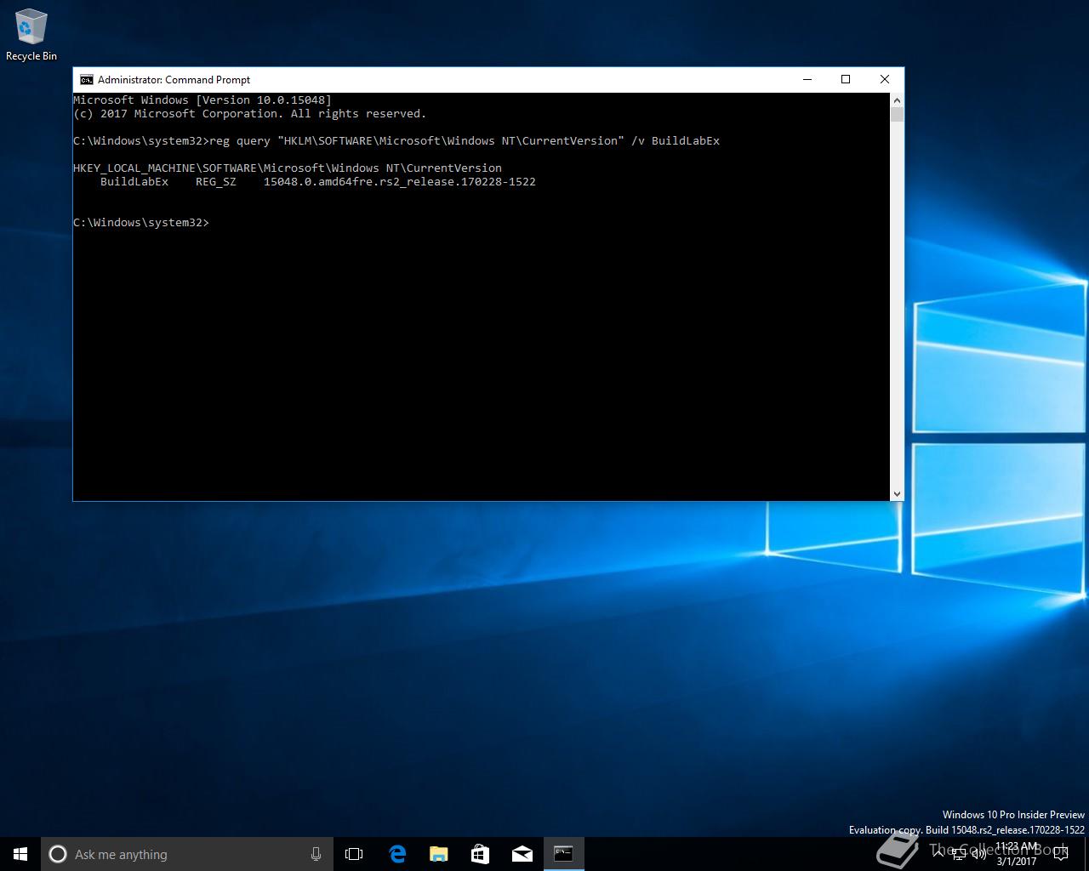1089x871 pixels.
Task: Show hidden system tray icons
Action: (938, 854)
